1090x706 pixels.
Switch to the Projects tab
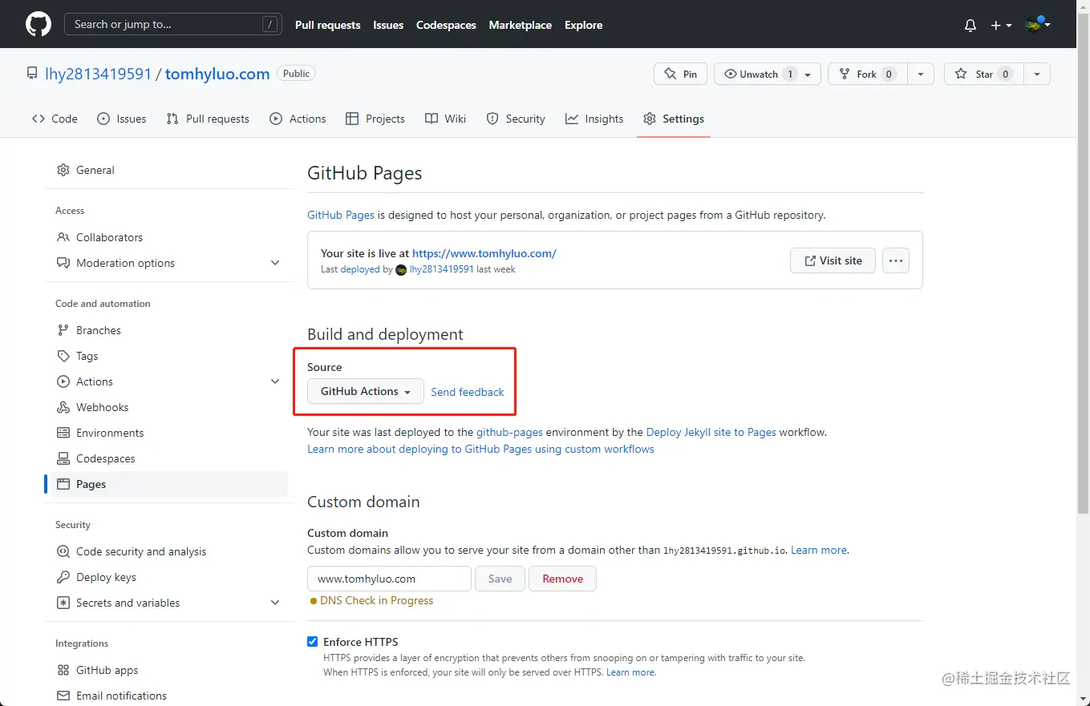pyautogui.click(x=375, y=119)
